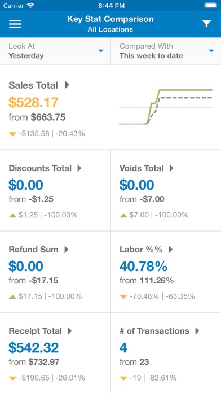221x393 pixels.
Task: Select the Key Stat Comparison title
Action: click(111, 19)
